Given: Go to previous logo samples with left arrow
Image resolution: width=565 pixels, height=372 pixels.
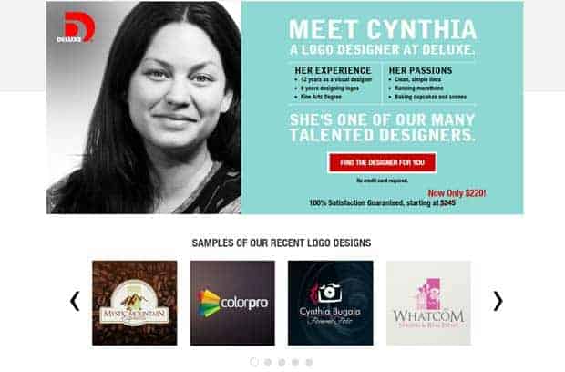Looking at the screenshot, I should [x=75, y=301].
